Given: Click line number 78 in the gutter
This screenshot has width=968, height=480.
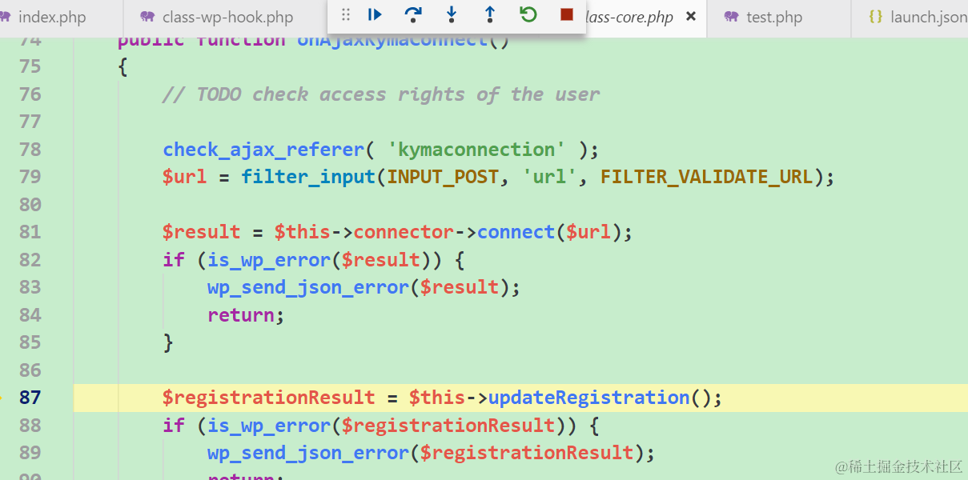Looking at the screenshot, I should coord(30,150).
